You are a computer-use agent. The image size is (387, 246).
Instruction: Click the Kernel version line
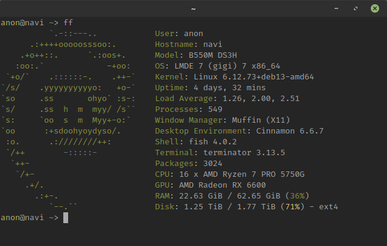point(234,77)
